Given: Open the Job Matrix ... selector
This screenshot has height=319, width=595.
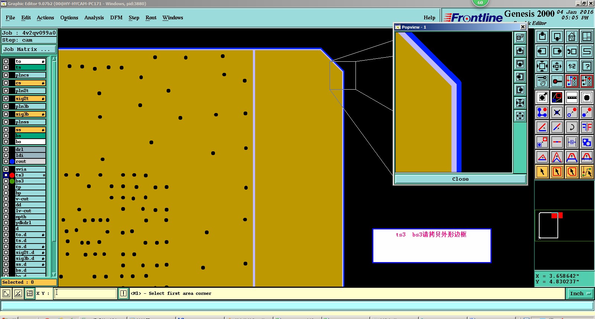Looking at the screenshot, I should click(29, 49).
